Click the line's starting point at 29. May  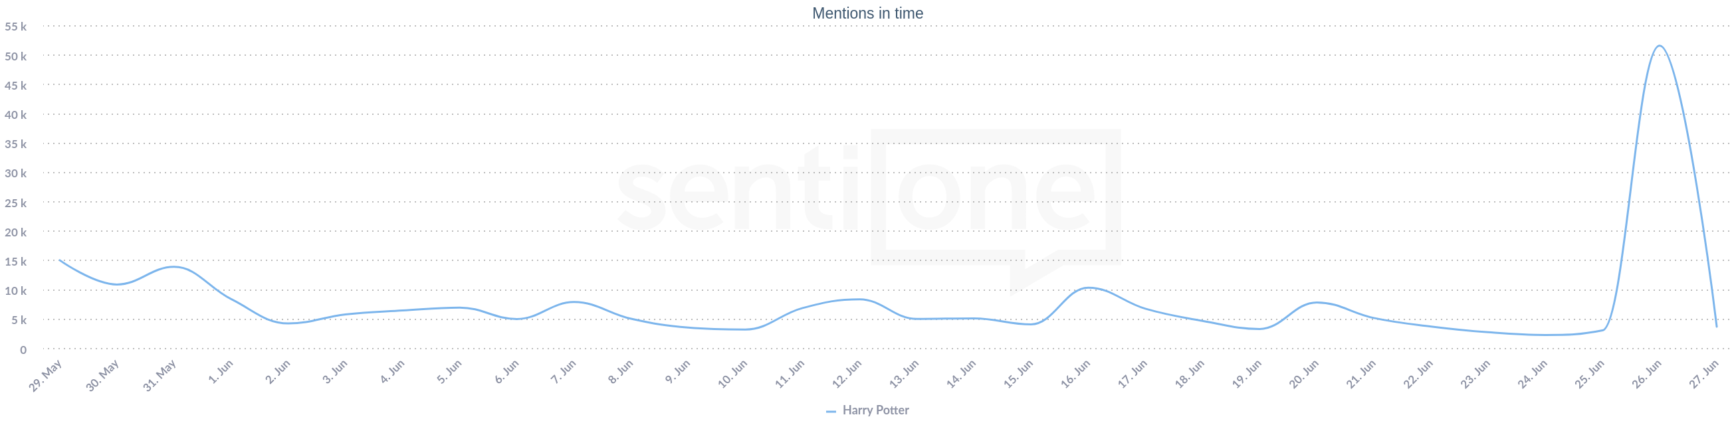click(60, 261)
